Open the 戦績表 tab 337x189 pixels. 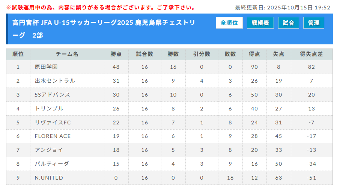click(260, 23)
